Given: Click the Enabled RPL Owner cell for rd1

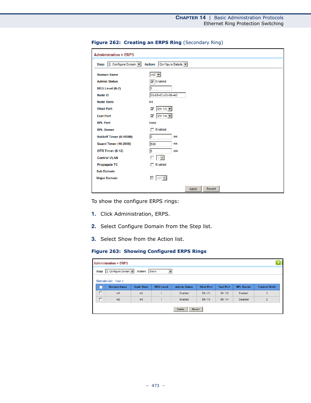Looking at the screenshot, I should [244, 293].
